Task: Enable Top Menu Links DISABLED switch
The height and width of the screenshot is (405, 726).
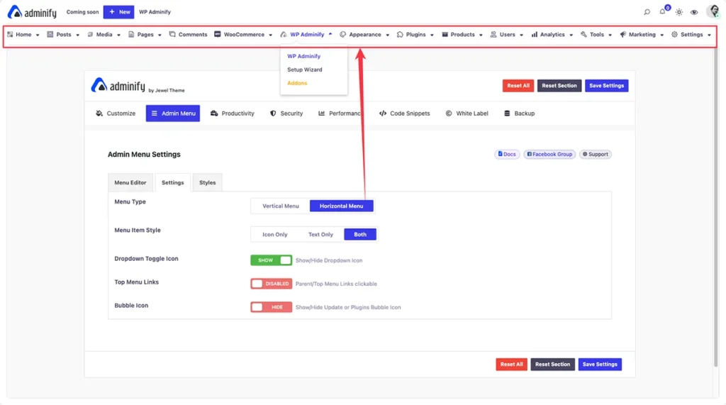Action: click(272, 284)
